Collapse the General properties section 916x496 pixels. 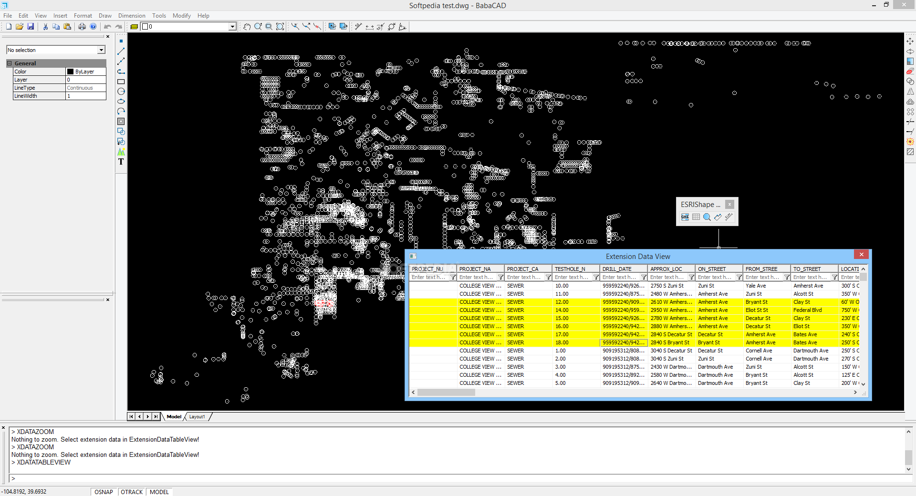tap(9, 63)
